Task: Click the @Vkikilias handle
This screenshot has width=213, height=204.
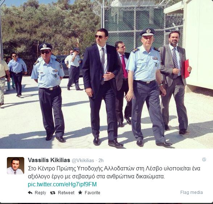Action: [x=83, y=161]
